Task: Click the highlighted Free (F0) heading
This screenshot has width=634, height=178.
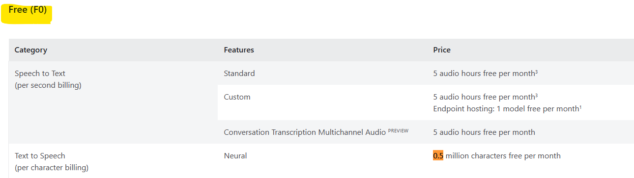Action: (28, 10)
